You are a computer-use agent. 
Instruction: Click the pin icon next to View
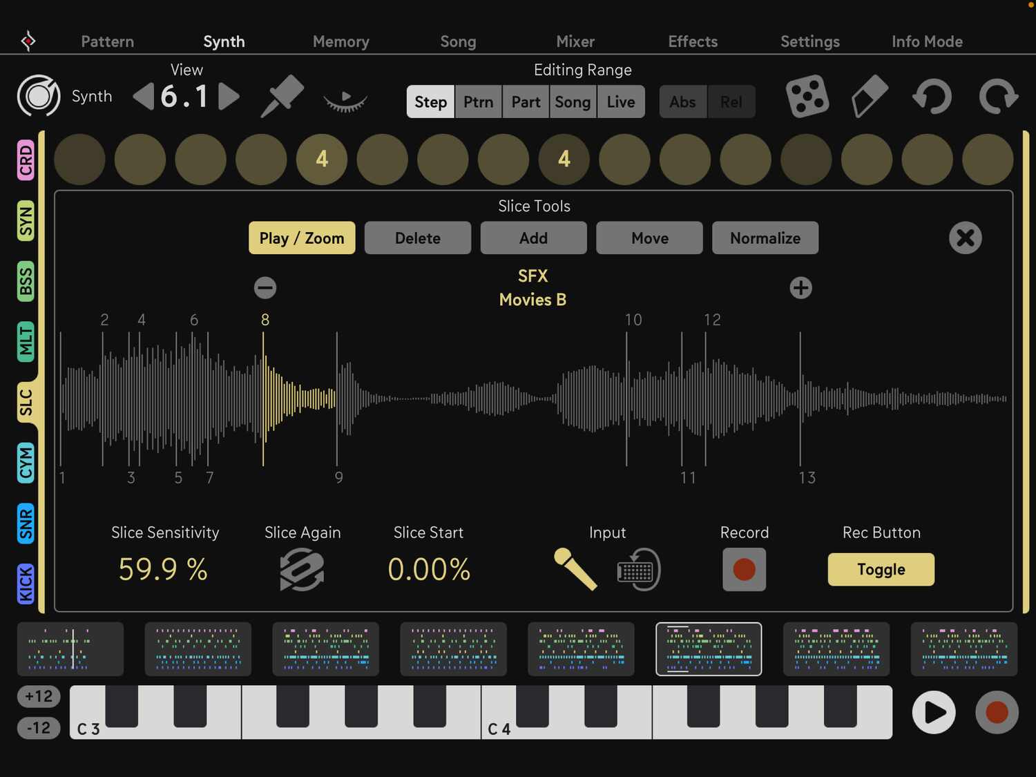[x=282, y=96]
